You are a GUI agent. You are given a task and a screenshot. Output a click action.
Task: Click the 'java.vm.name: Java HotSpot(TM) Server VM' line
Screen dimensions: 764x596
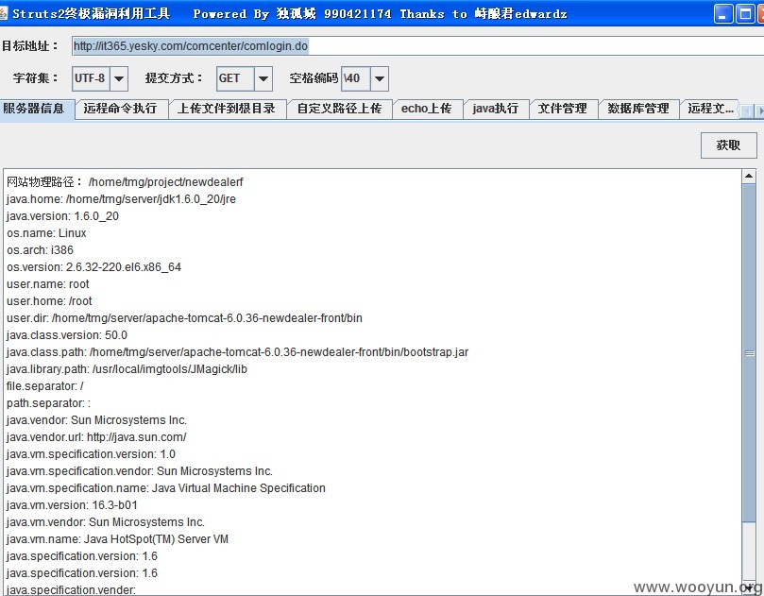coord(117,539)
